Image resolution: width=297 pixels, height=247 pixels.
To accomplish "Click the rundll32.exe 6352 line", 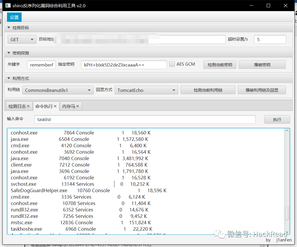I will pos(80,210).
